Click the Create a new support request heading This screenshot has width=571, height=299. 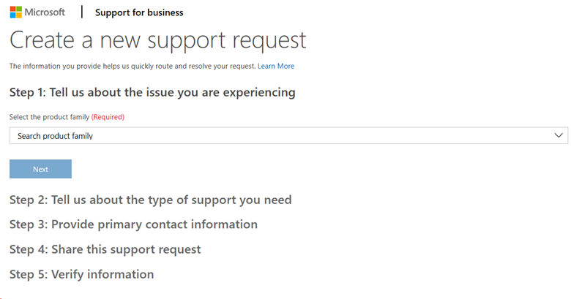157,39
